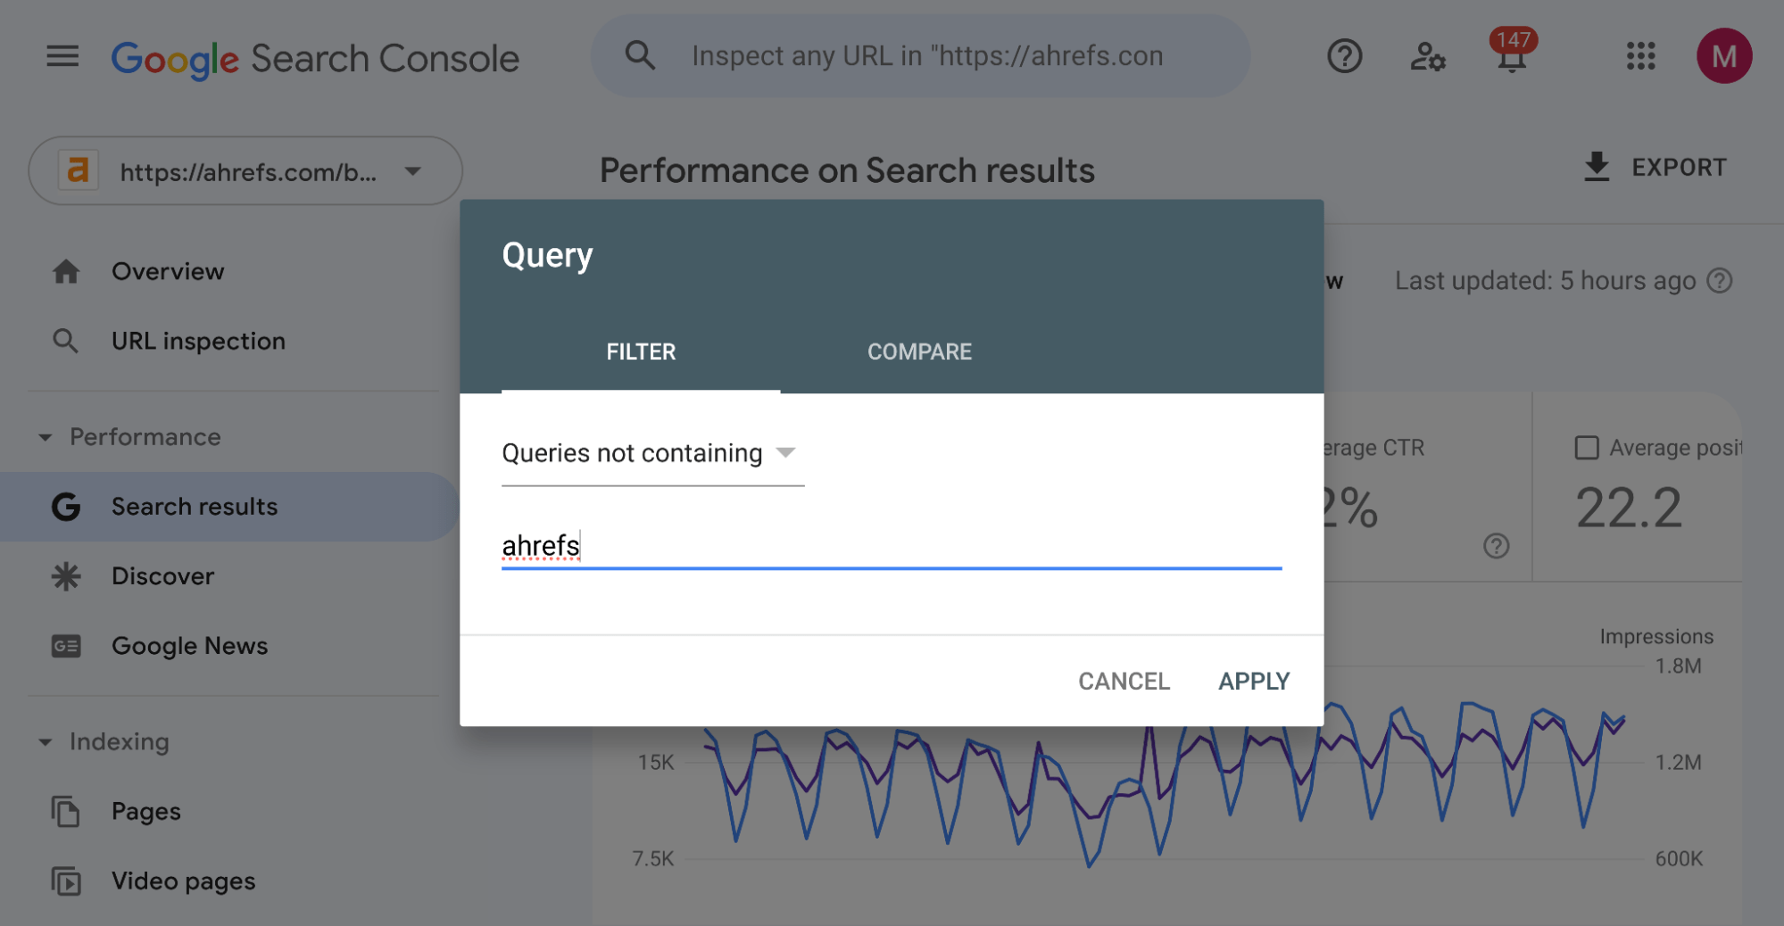The height and width of the screenshot is (926, 1784).
Task: Select the FILTER tab
Action: [640, 351]
